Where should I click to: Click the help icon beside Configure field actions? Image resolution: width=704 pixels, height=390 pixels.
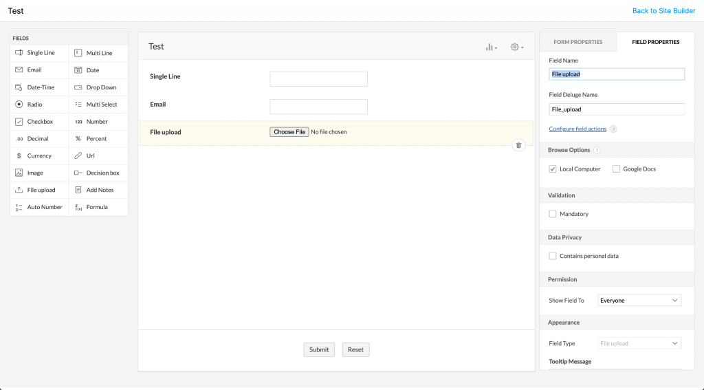(613, 129)
